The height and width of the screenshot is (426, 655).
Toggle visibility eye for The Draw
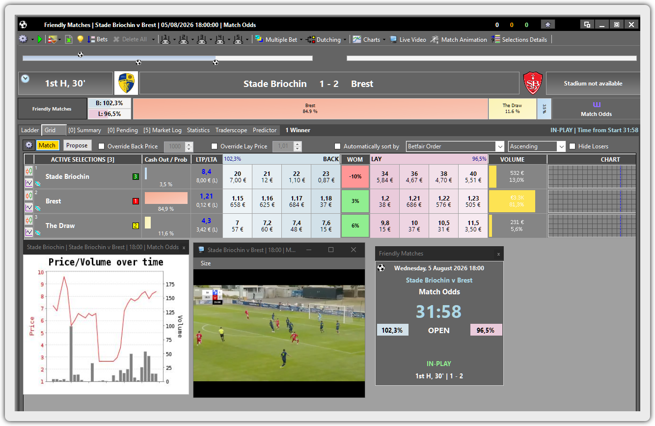point(38,233)
